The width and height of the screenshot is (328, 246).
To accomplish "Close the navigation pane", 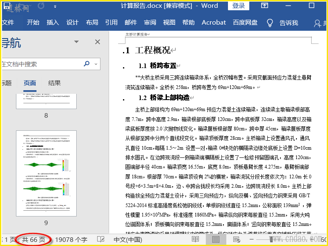I will 98,42.
